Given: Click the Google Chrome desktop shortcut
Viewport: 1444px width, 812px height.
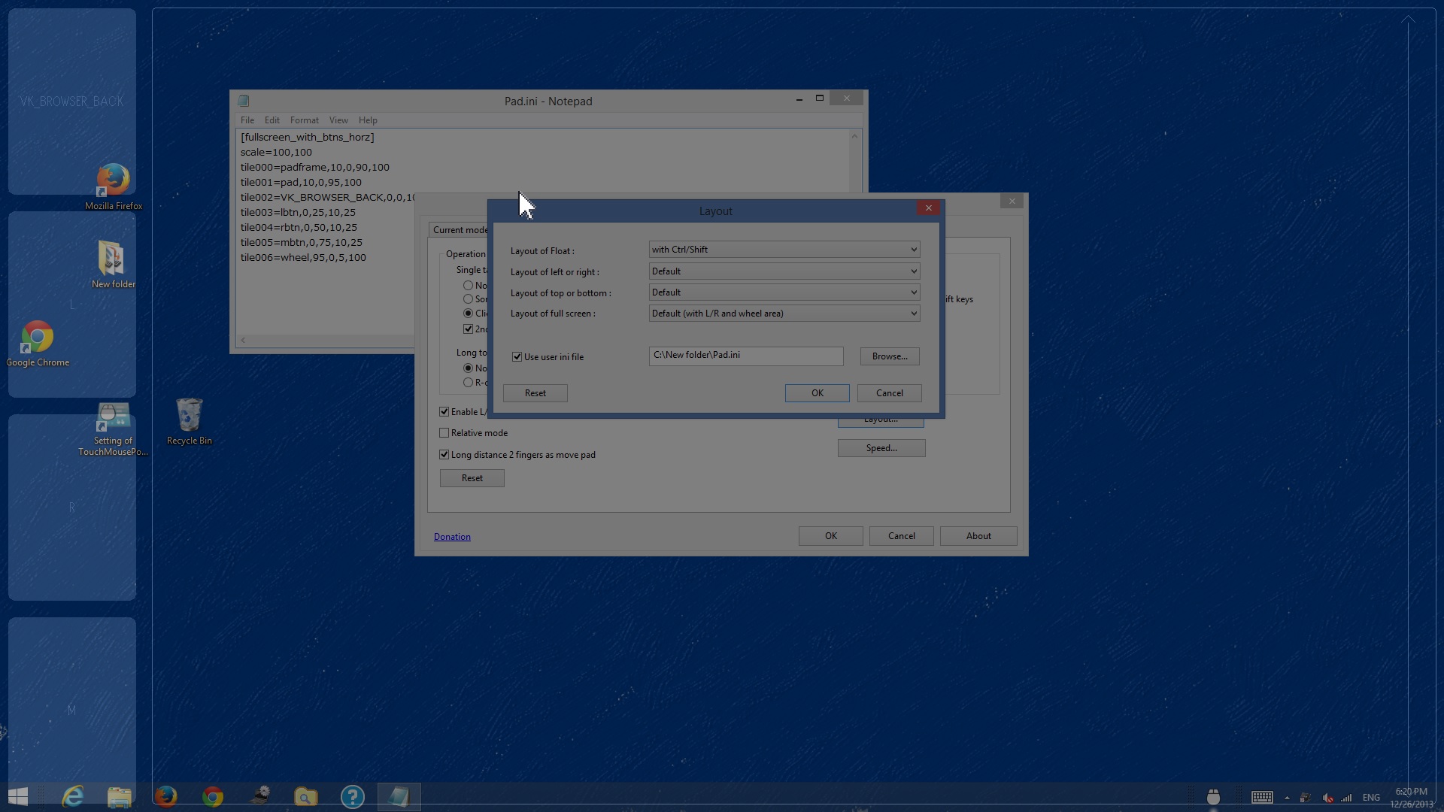Looking at the screenshot, I should click(38, 344).
